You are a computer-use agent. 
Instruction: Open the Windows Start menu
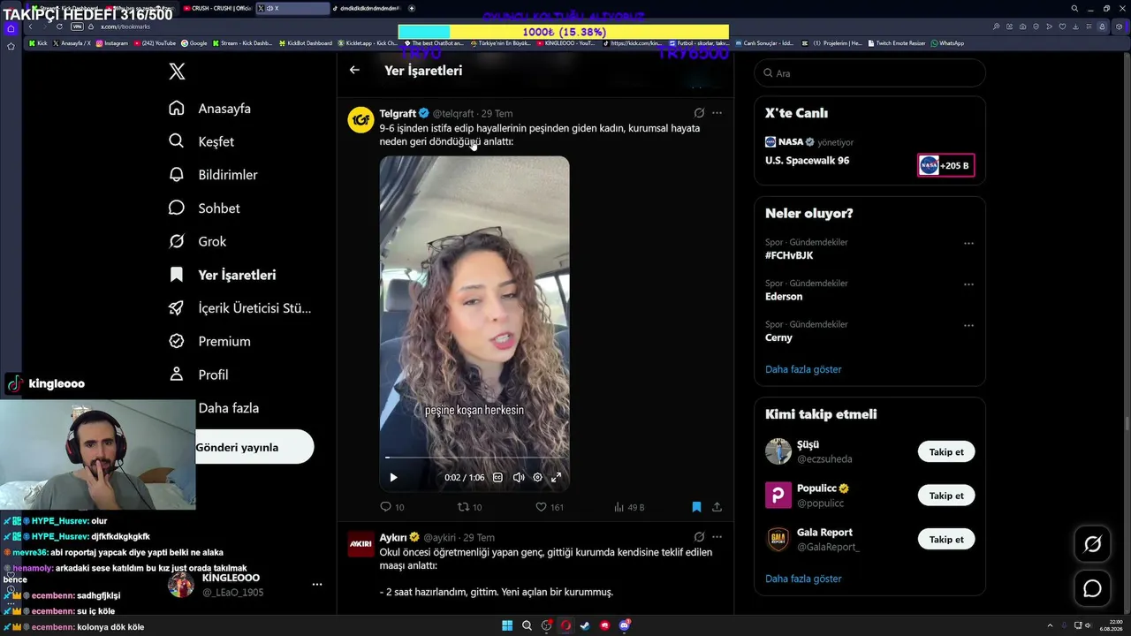click(x=507, y=625)
